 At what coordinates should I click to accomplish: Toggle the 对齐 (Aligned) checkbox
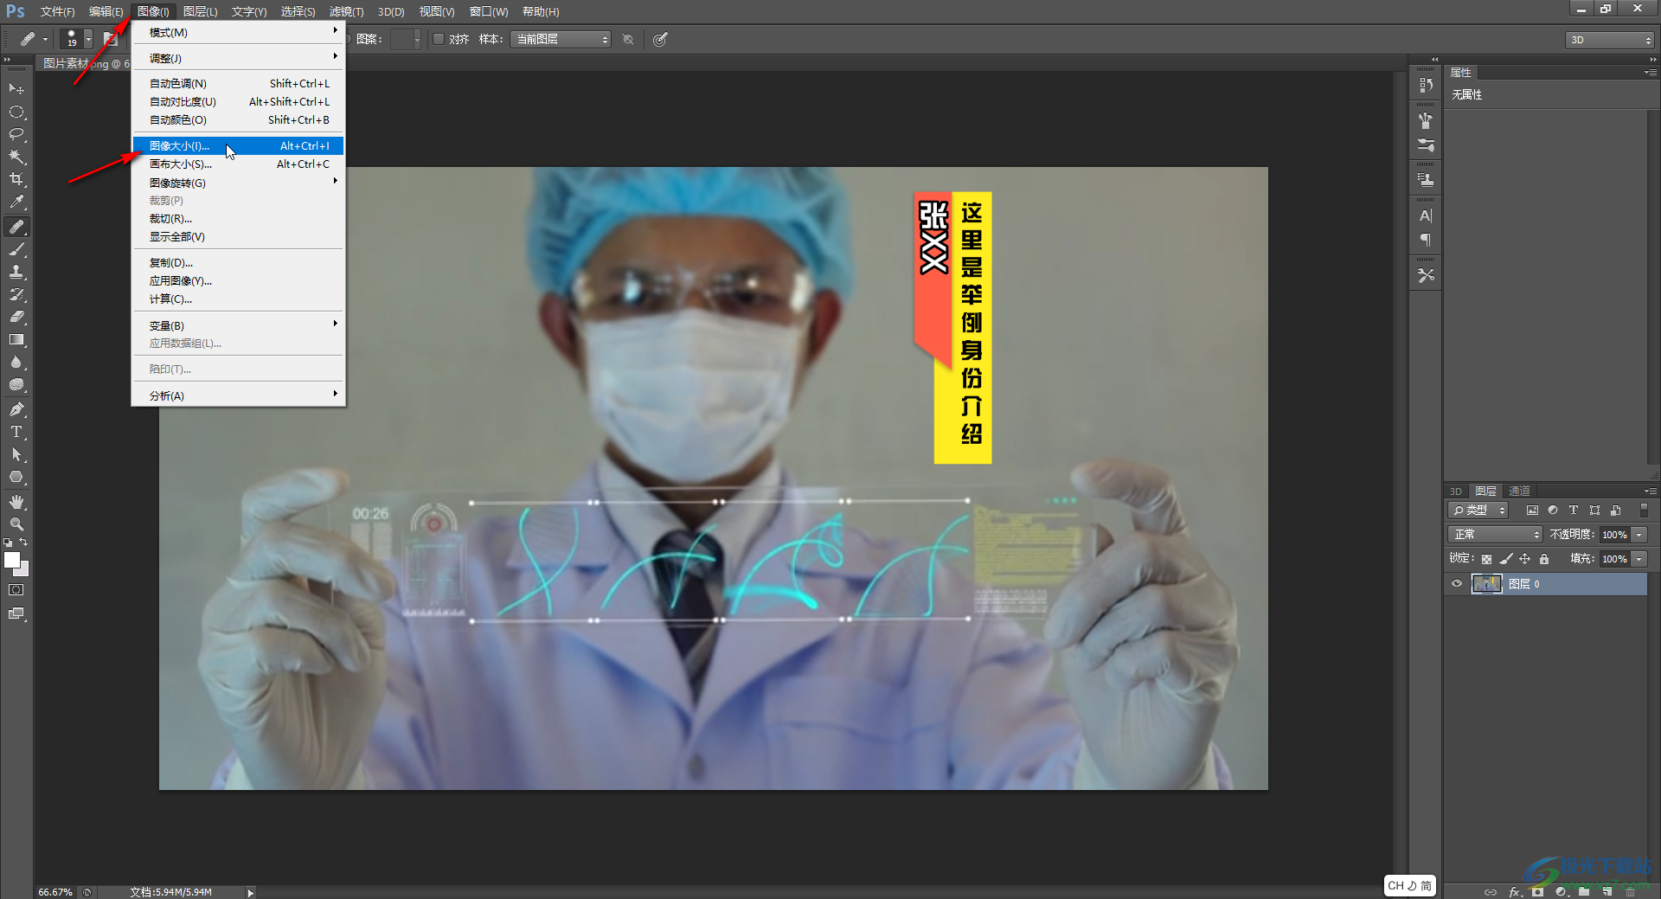click(x=439, y=39)
